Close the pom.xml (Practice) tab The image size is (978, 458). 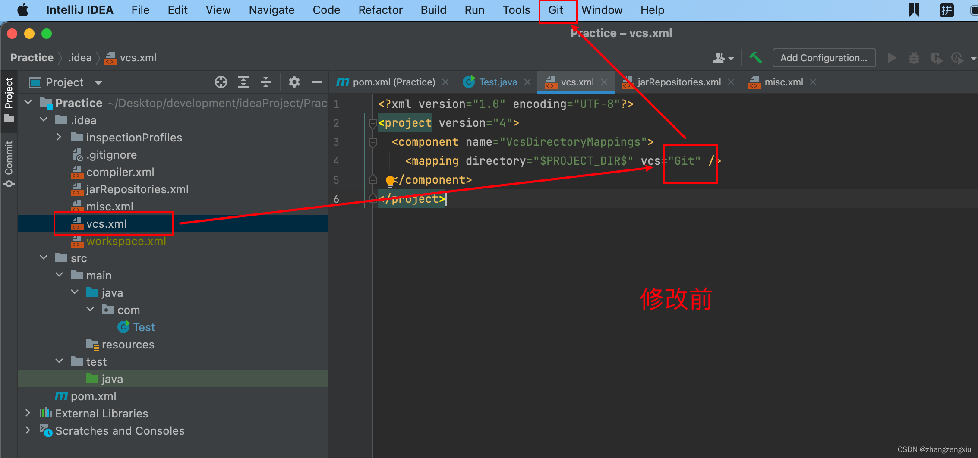pyautogui.click(x=445, y=82)
